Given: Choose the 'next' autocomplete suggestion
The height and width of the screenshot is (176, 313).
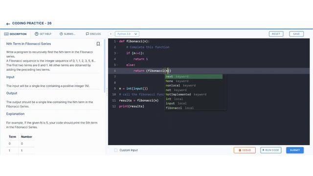Looking at the screenshot, I should 194,76.
